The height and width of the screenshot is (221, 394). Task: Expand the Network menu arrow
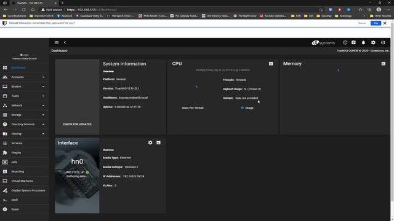(43, 106)
